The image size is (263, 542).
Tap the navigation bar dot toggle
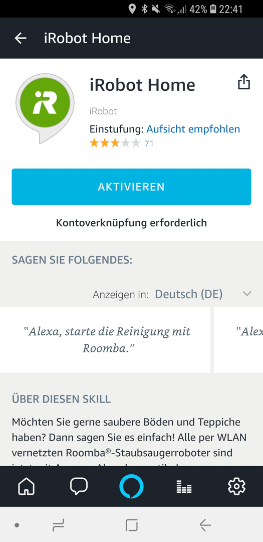(17, 526)
